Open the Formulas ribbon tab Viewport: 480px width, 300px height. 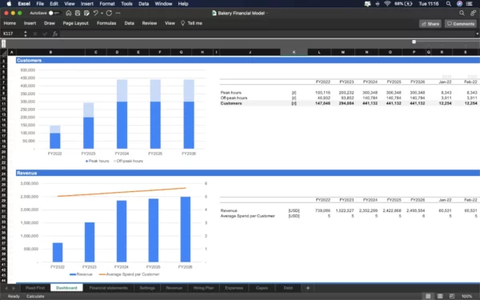click(x=106, y=23)
